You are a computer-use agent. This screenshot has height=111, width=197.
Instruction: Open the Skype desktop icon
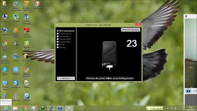(5, 71)
